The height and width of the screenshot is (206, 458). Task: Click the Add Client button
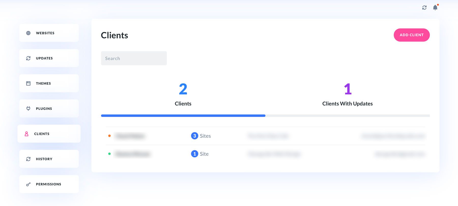point(412,35)
